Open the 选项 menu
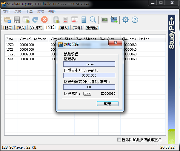Screen dimensions: 180x151 [x=18, y=11]
